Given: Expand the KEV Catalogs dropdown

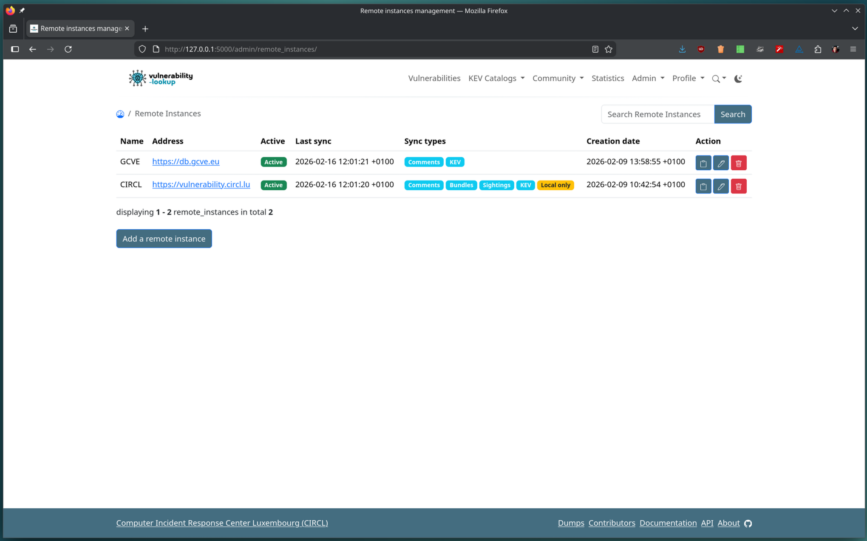Looking at the screenshot, I should click(496, 78).
